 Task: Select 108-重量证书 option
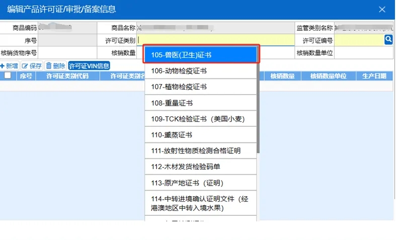(x=200, y=103)
